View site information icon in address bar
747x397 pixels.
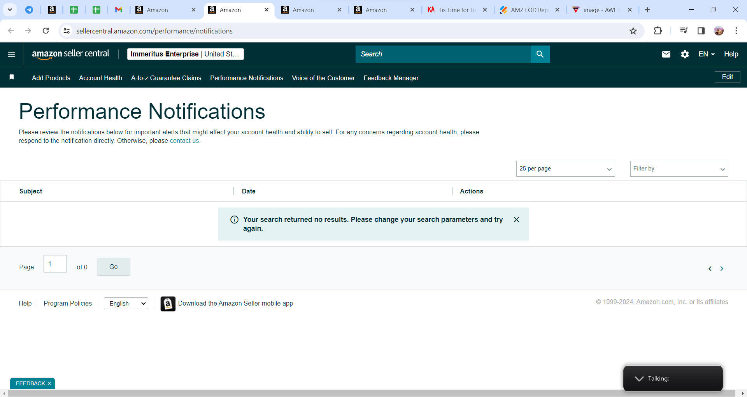click(67, 31)
